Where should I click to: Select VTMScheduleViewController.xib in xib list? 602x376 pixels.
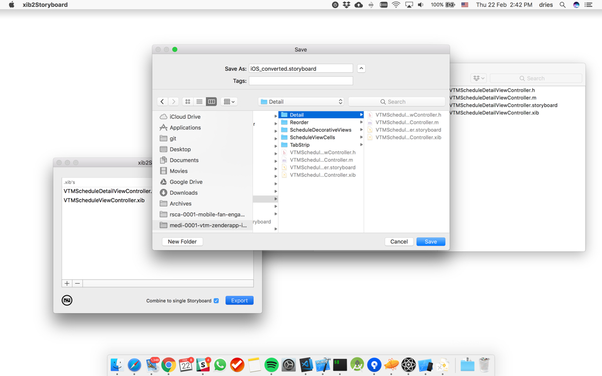click(x=104, y=200)
